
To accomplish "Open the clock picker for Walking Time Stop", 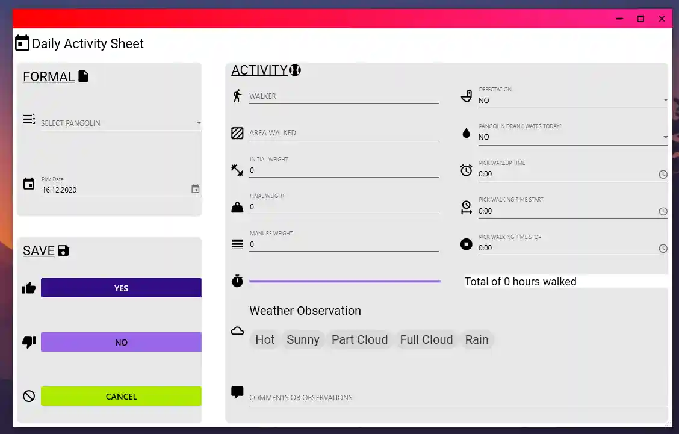I will [663, 248].
